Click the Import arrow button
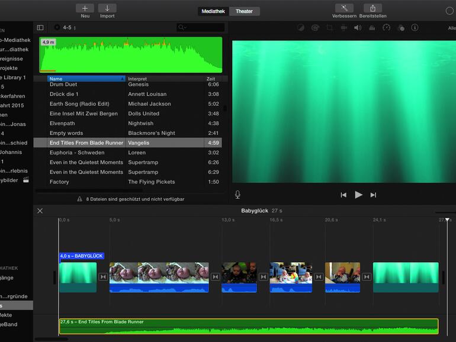456x342 pixels. point(107,8)
